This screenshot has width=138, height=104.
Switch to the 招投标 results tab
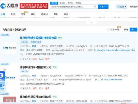(x=44, y=14)
